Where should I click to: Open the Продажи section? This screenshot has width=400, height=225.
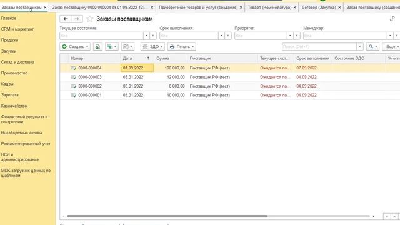(x=9, y=40)
